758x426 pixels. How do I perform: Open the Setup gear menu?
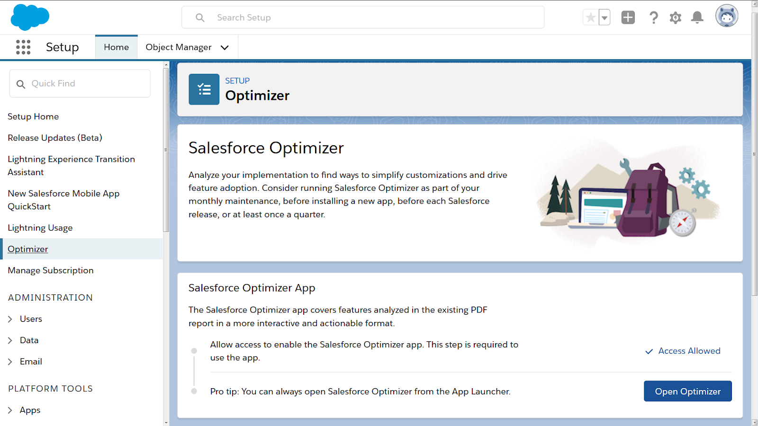(x=676, y=18)
